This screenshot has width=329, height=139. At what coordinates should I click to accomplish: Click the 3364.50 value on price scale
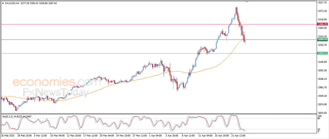tap(322, 28)
